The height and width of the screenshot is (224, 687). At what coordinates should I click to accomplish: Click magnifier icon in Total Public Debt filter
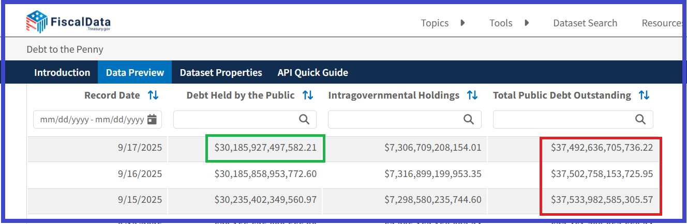click(640, 120)
